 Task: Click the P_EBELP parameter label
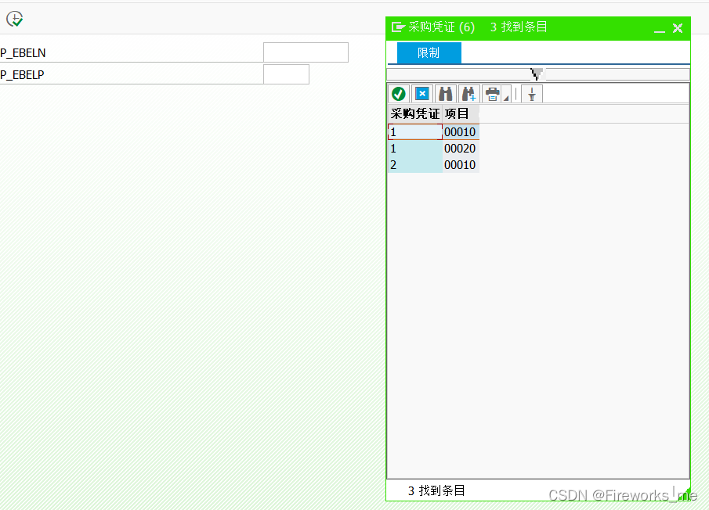click(x=22, y=74)
